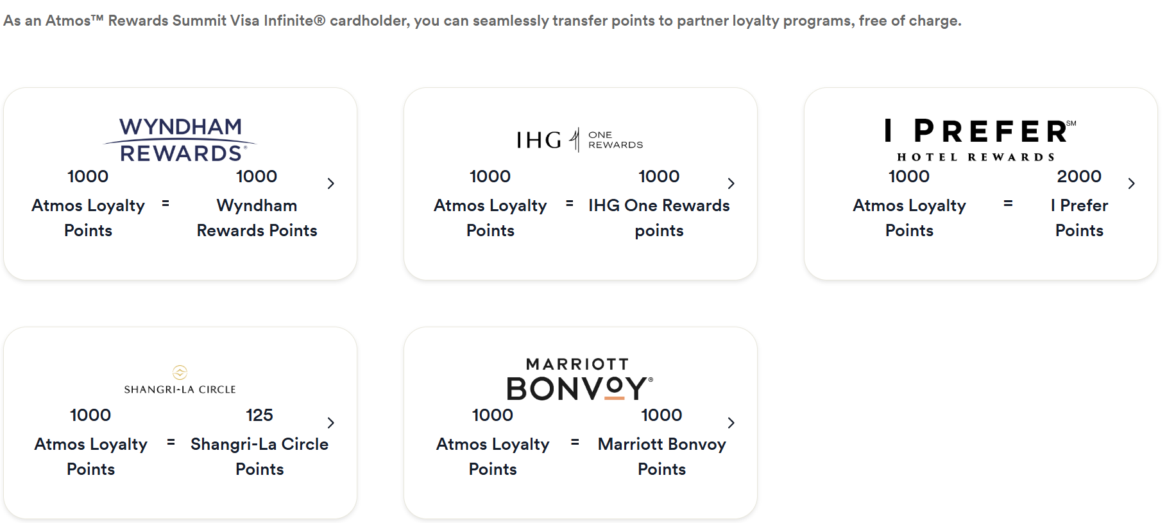1167x523 pixels.
Task: Click the I Prefer Hotel Rewards logo
Action: (x=980, y=139)
